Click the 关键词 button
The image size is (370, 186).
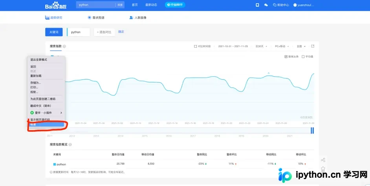(54, 32)
